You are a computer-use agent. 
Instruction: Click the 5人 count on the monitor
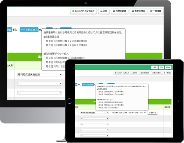[x=15, y=30]
